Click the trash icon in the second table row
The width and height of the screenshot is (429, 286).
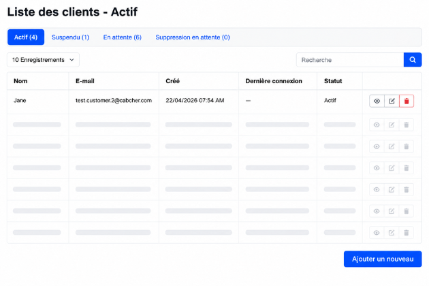407,125
